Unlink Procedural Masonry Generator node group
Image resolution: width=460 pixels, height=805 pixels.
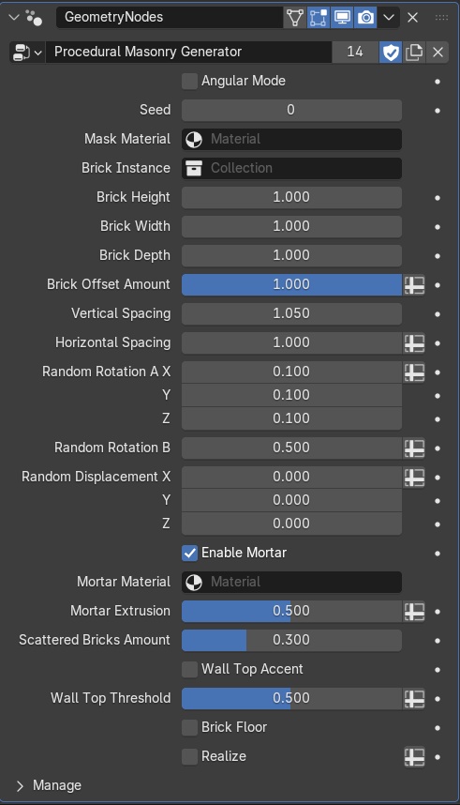tap(438, 52)
